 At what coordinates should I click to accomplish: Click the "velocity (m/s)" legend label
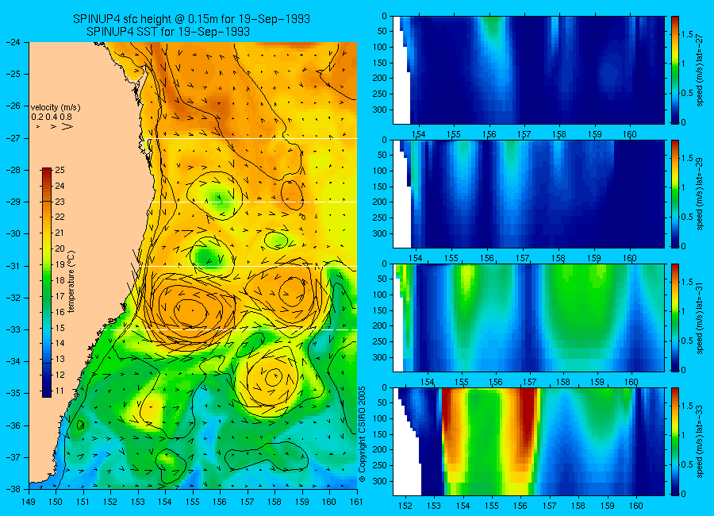pos(56,108)
